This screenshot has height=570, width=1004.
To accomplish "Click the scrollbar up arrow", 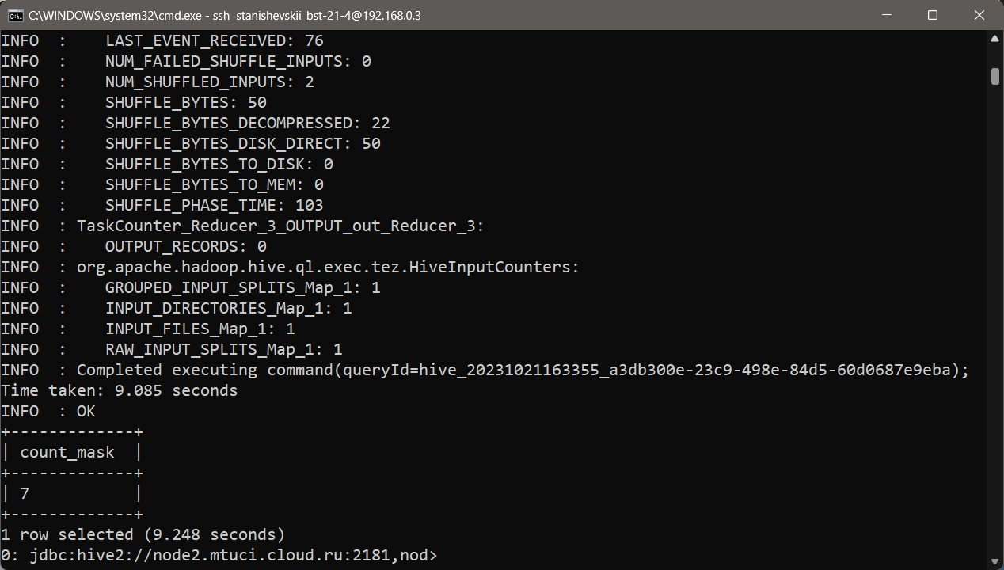I will click(x=994, y=39).
